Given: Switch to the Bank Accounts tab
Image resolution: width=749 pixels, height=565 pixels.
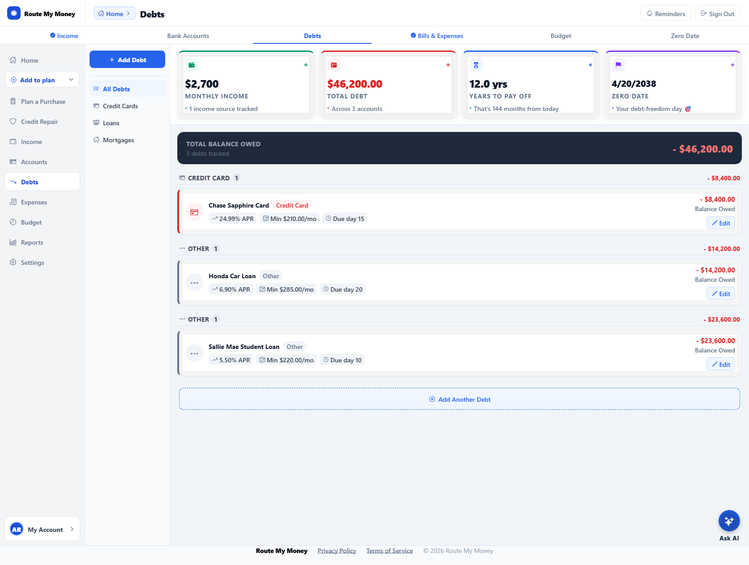Looking at the screenshot, I should 188,35.
